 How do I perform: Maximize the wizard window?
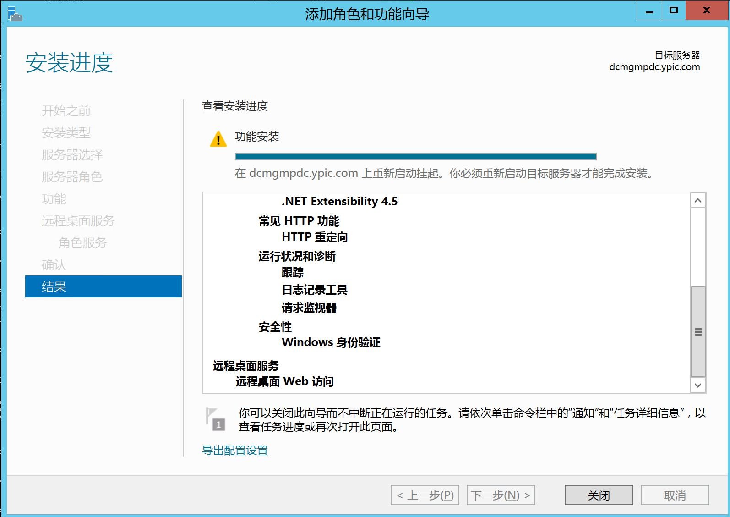point(673,11)
